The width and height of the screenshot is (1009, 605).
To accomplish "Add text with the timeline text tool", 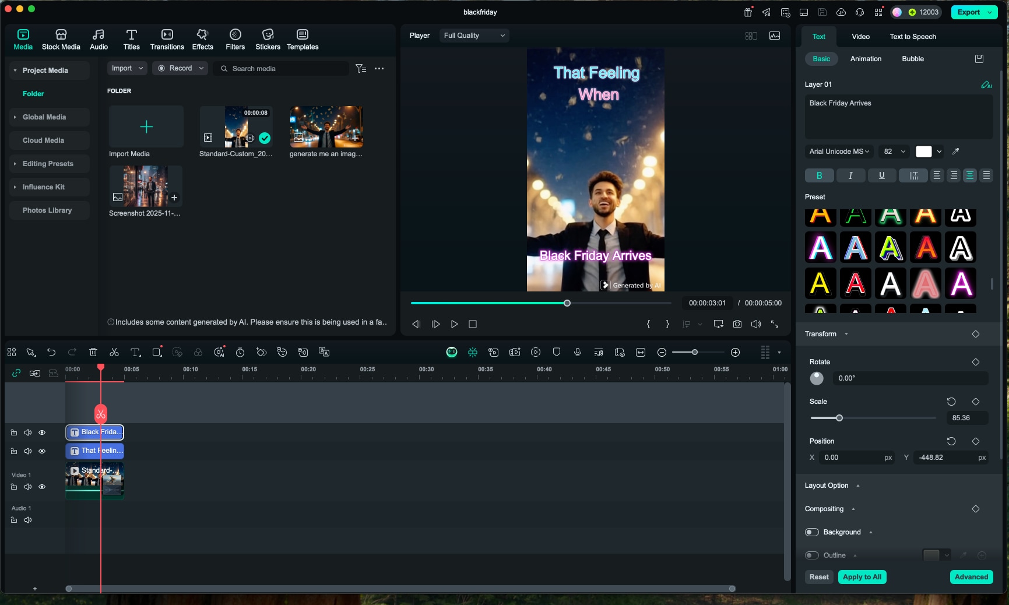I will point(135,352).
